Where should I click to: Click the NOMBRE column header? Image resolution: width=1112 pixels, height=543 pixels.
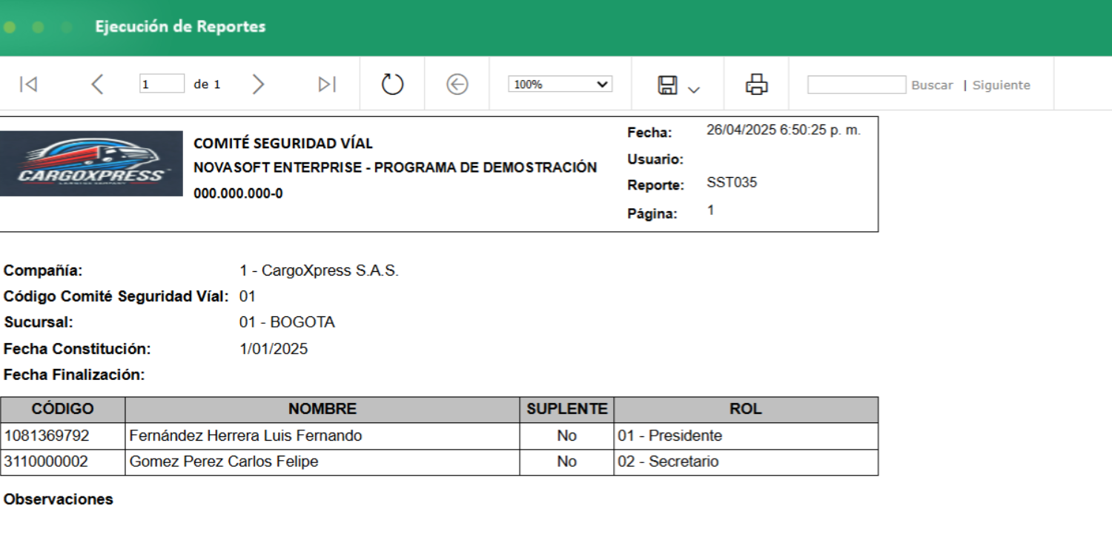pos(322,408)
